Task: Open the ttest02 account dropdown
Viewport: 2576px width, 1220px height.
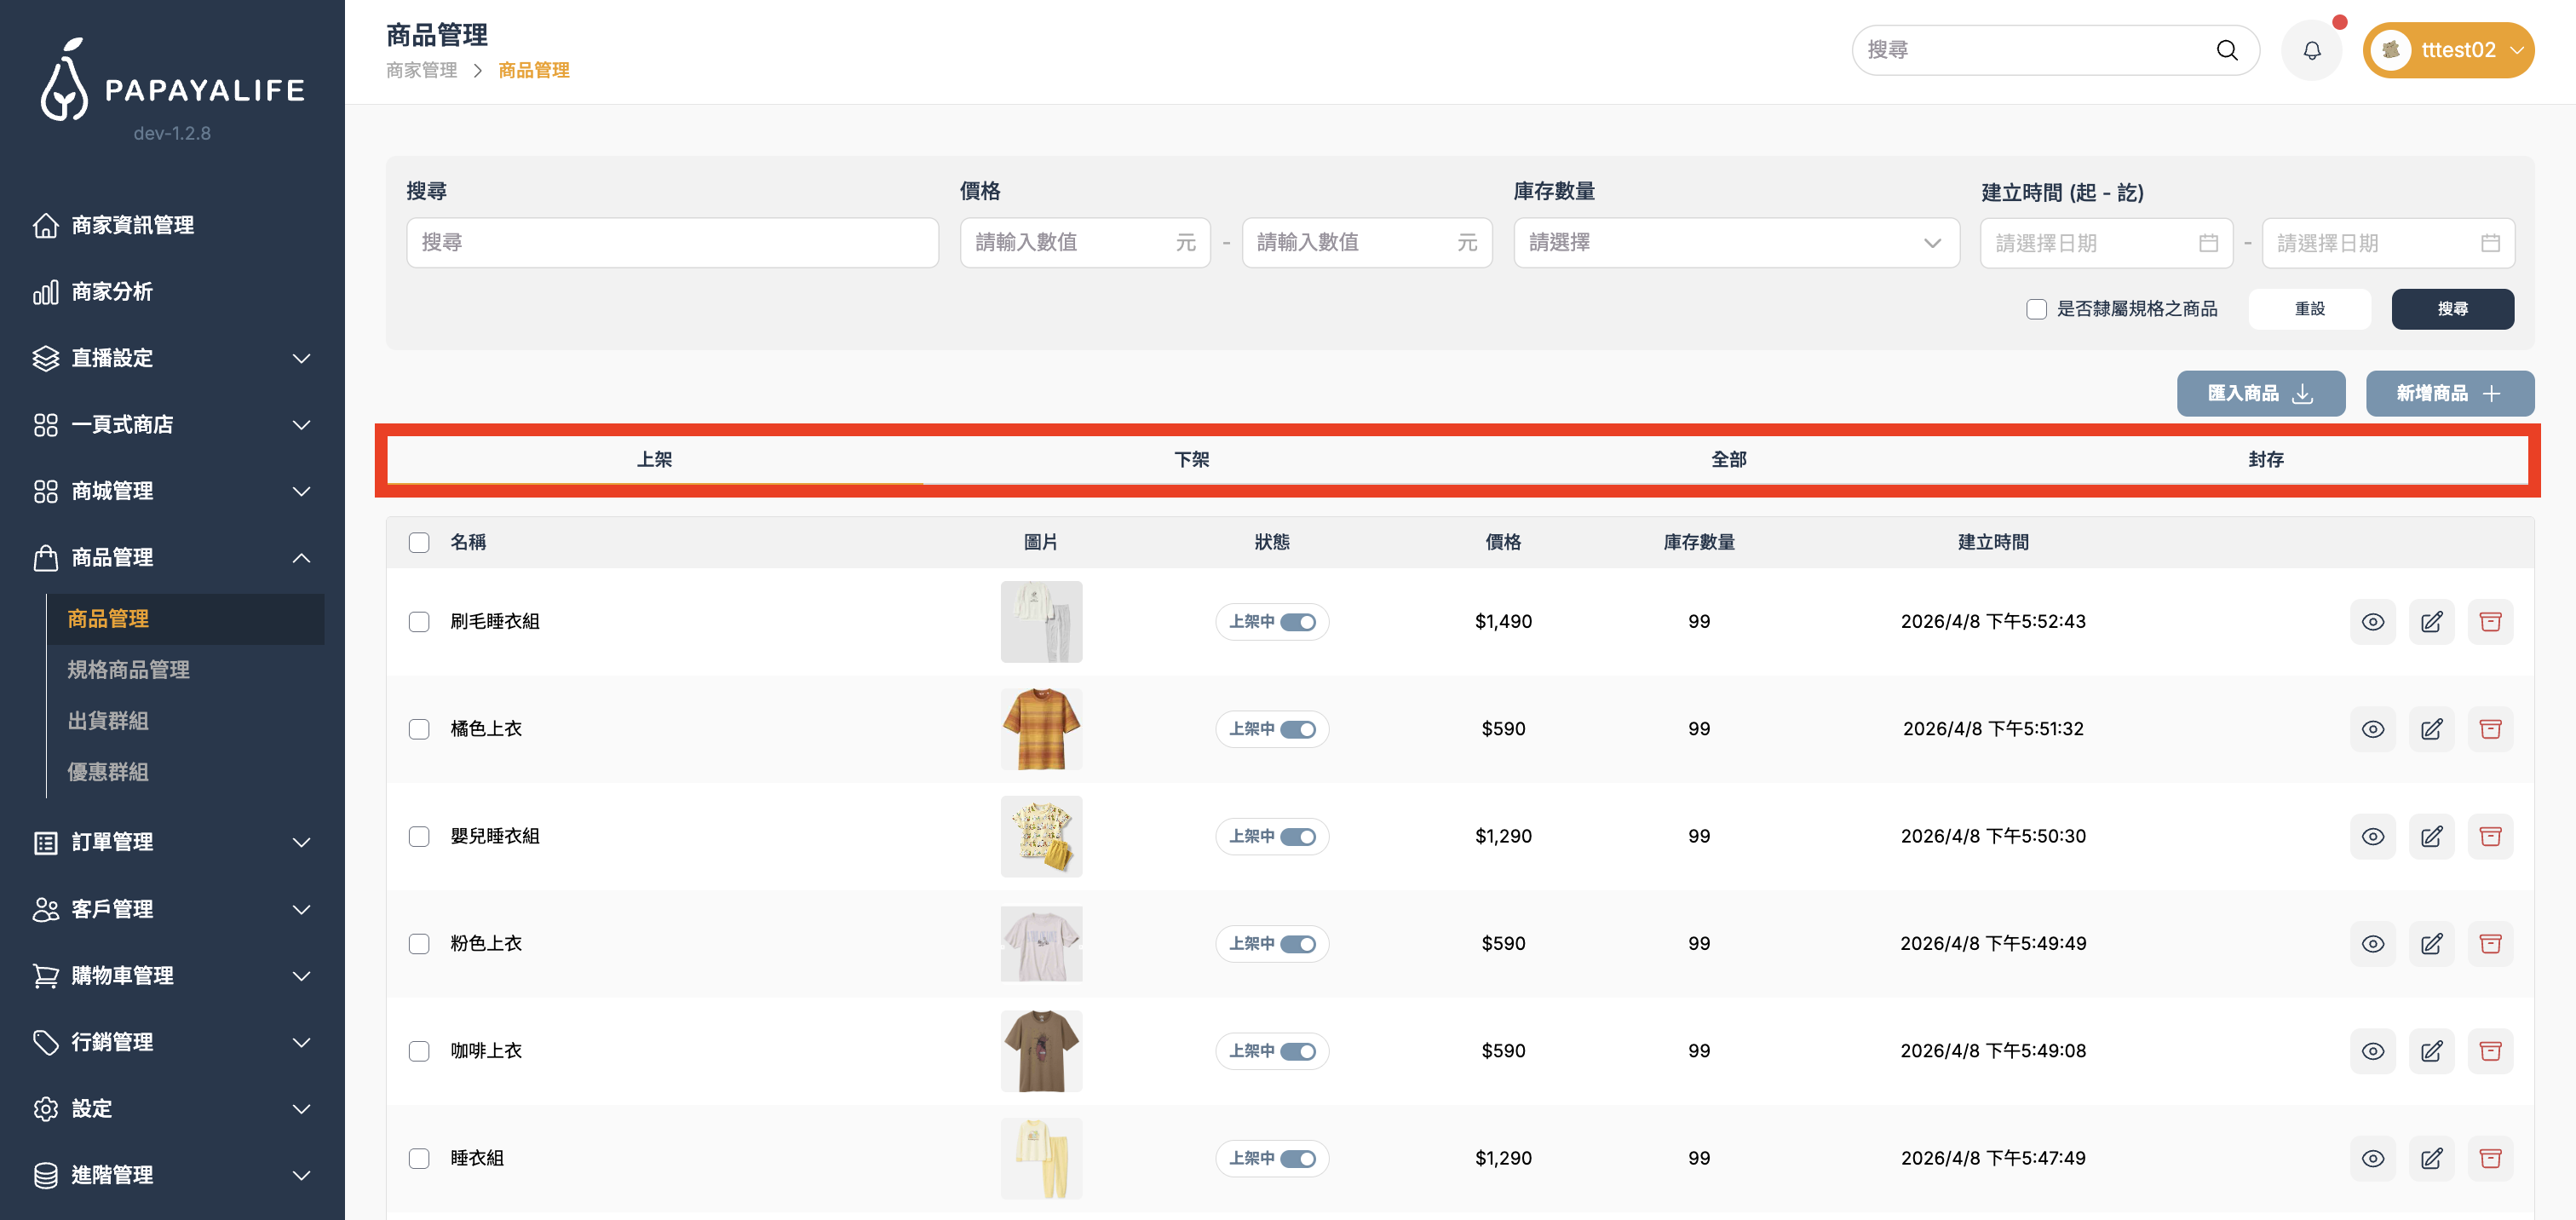Action: click(x=2447, y=50)
